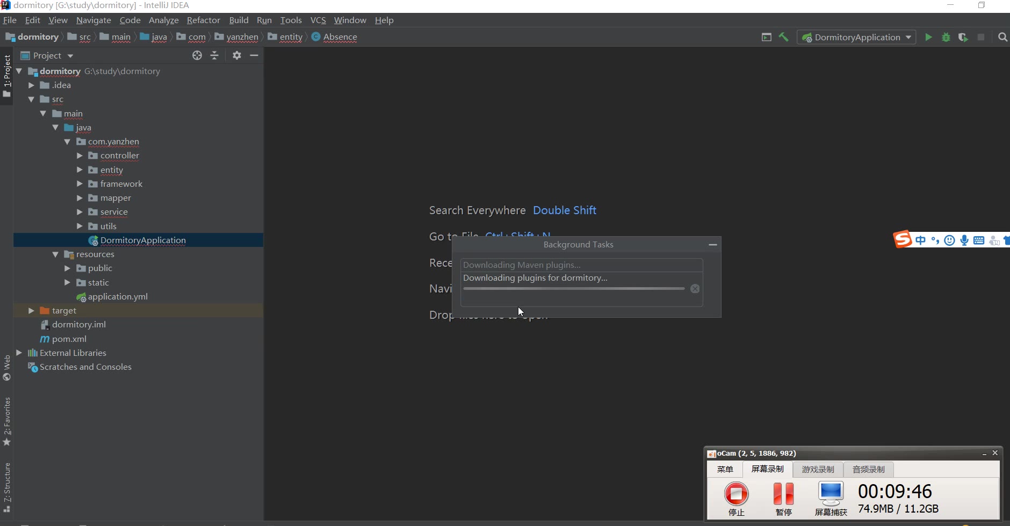The height and width of the screenshot is (526, 1010).
Task: Expand the target folder
Action: [x=31, y=311]
